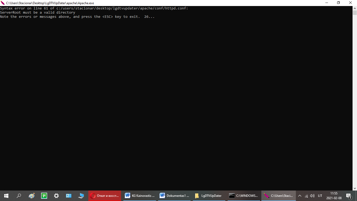This screenshot has height=201, width=357.
Task: Open the computer monitor icon on taskbar
Action: tap(81, 196)
